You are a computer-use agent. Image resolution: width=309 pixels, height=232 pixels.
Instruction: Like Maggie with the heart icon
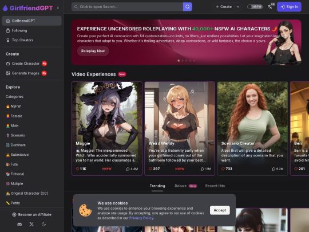click(77, 169)
